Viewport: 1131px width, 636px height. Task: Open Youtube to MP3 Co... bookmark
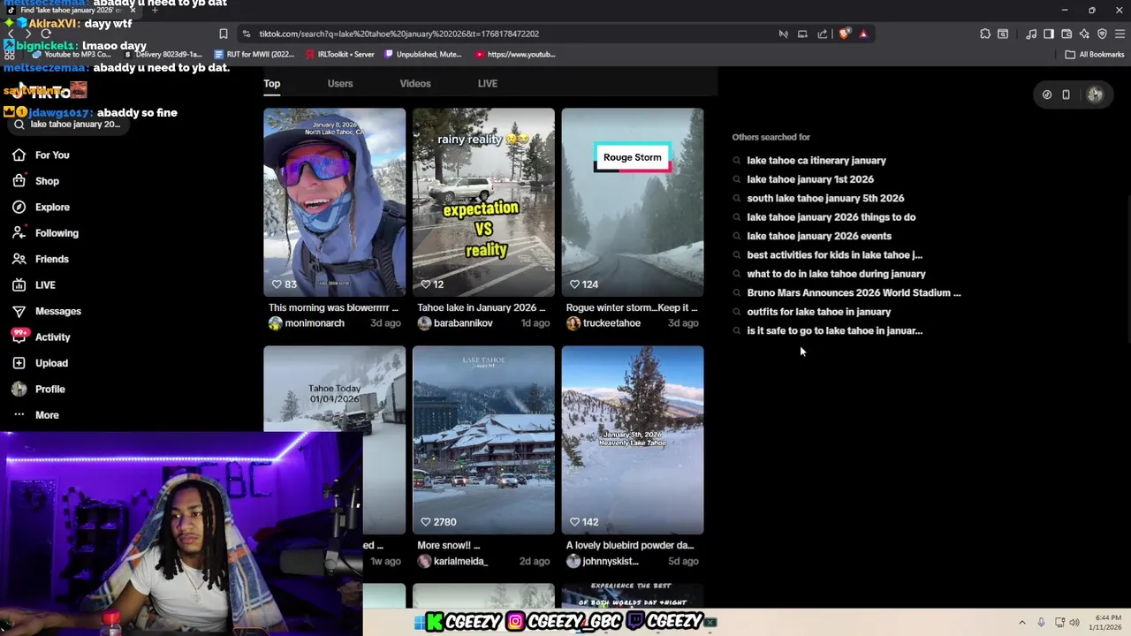71,54
